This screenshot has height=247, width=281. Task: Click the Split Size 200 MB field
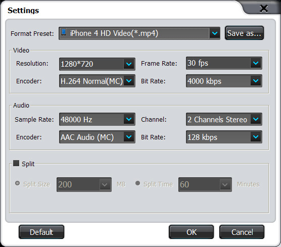pyautogui.click(x=84, y=184)
